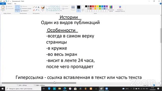Viewport: 162px width, 91px height.
Task: Choose the yellow palette swatch
Action: 97,6
